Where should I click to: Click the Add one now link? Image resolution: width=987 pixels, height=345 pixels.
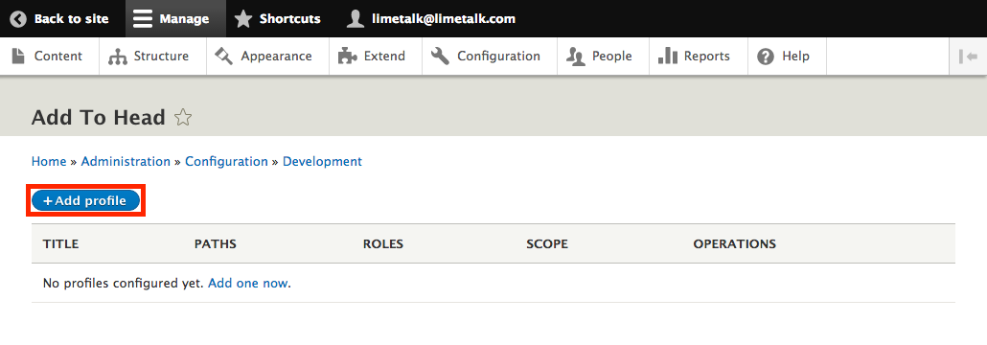pos(248,284)
